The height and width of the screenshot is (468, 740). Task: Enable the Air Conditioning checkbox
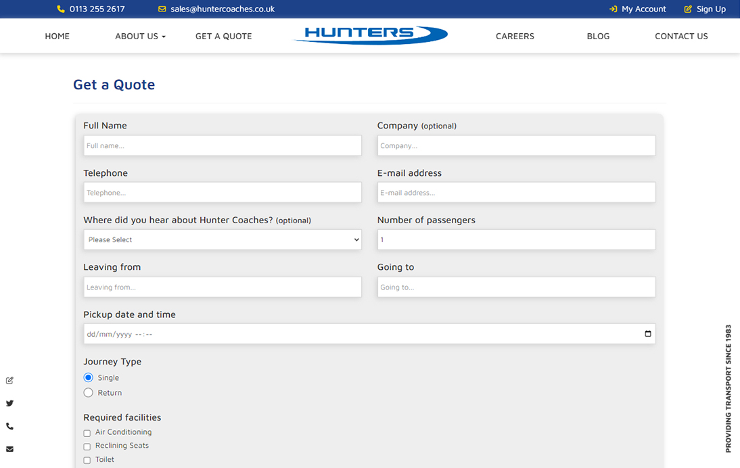point(87,433)
